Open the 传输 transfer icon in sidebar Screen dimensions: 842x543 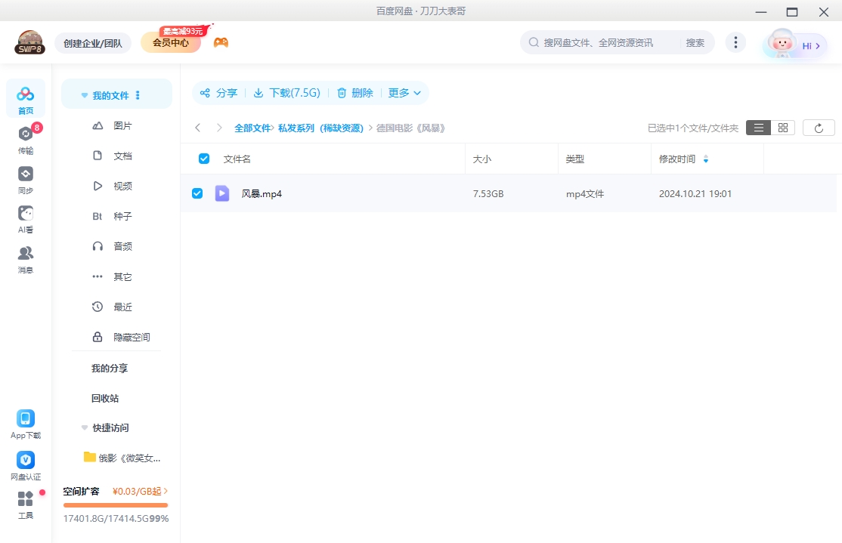pos(26,134)
